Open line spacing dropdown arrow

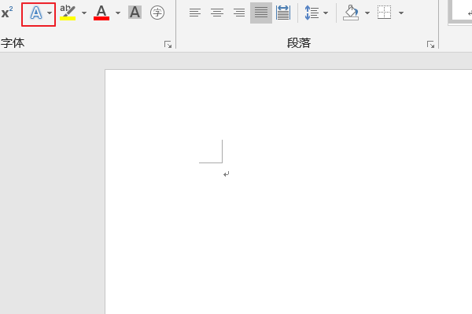pyautogui.click(x=326, y=13)
